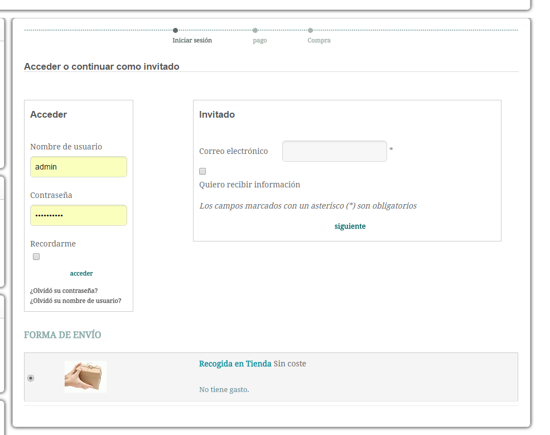Click the pago step dot
The image size is (550, 435).
(x=255, y=30)
